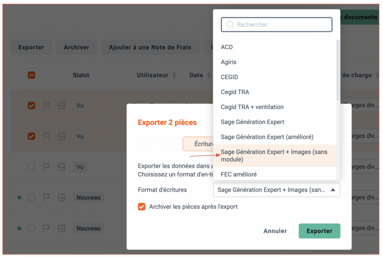Uncheck the second checked Vu row
This screenshot has height=257, width=383.
coord(31,136)
